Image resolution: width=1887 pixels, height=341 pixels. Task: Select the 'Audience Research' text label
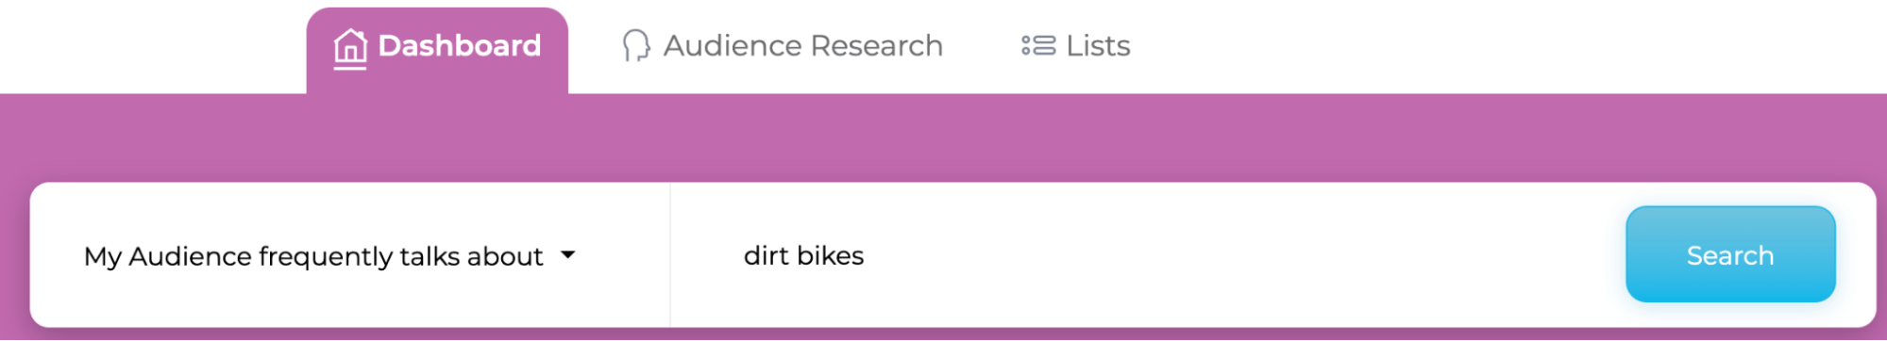[803, 45]
